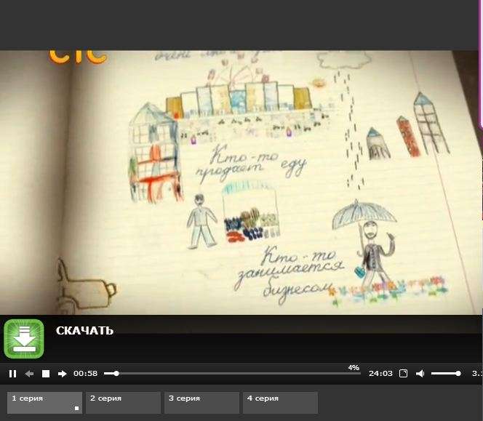Switch to 2 серия episode
Image resolution: width=483 pixels, height=421 pixels.
click(123, 402)
